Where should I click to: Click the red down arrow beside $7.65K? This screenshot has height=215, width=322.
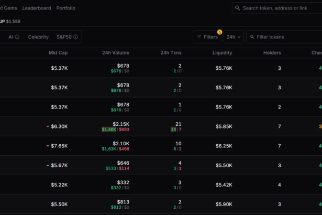[x=48, y=146]
